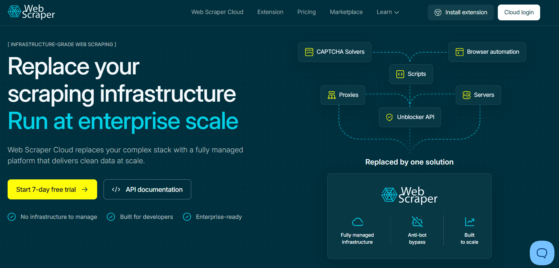This screenshot has width=559, height=268.
Task: Click the Unblocker API shield icon
Action: 389,117
